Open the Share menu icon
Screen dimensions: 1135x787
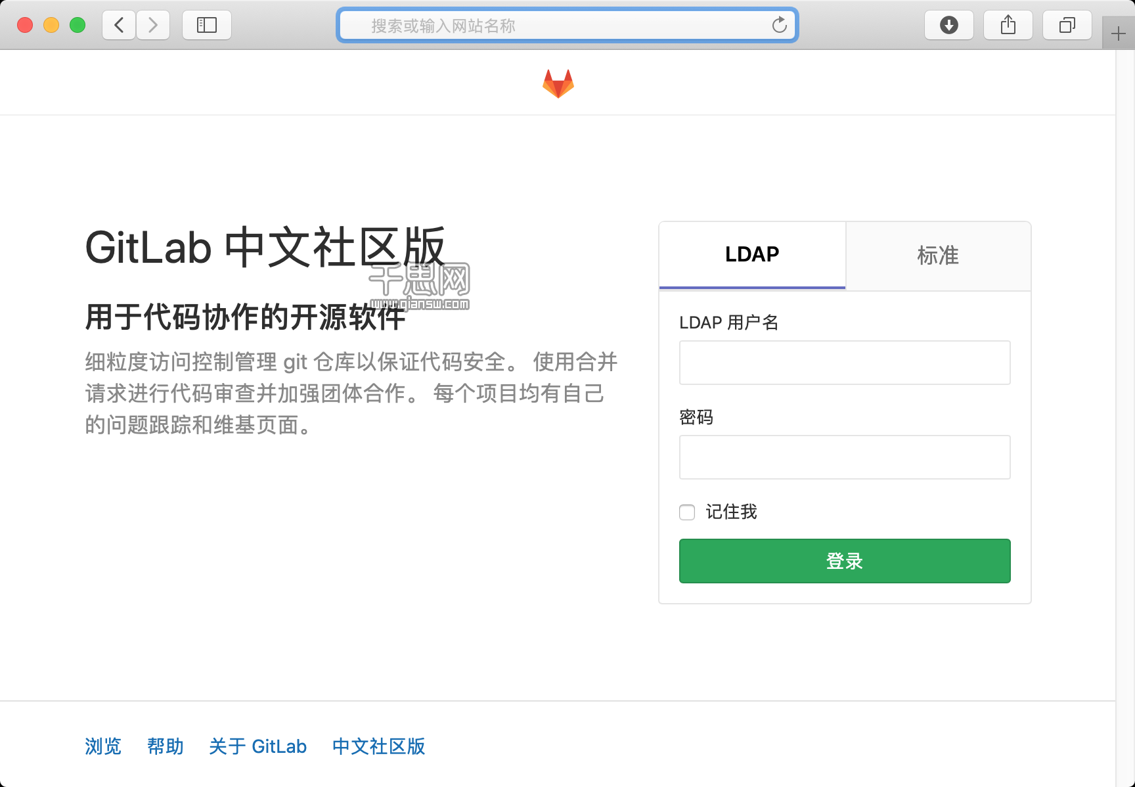point(1008,26)
